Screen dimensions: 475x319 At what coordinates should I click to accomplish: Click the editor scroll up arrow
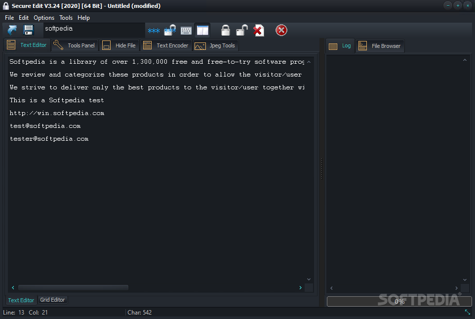tap(309, 62)
